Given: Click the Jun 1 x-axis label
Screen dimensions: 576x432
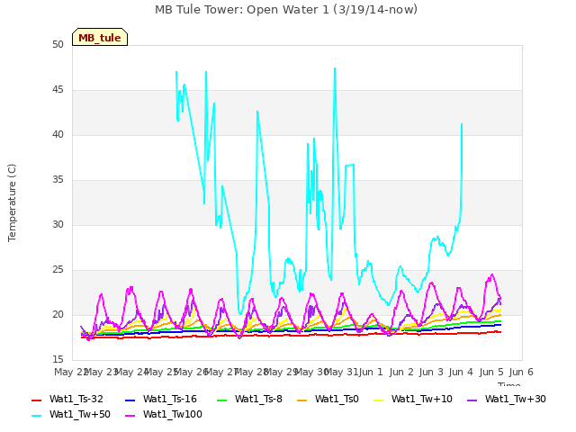Looking at the screenshot, I should 371,372.
